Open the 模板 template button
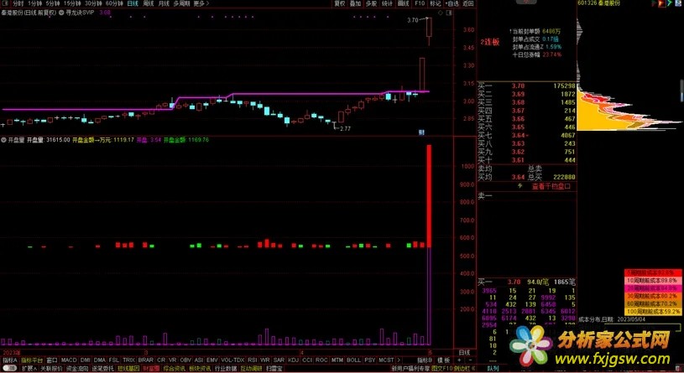This screenshot has height=373, width=684. tap(443, 360)
